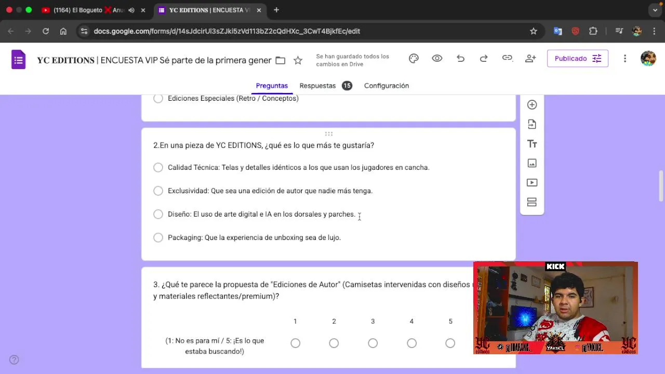Open the Chrome profile avatar

click(x=637, y=31)
